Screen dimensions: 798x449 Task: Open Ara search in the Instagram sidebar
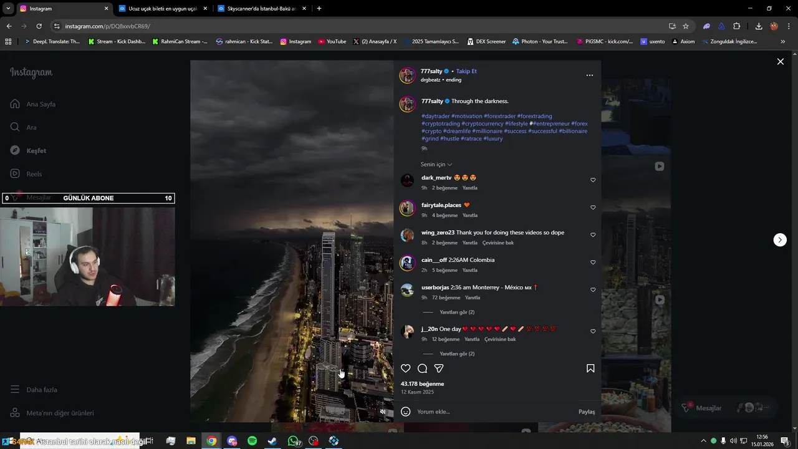pos(23,127)
